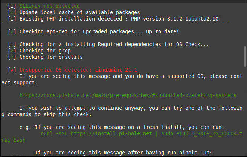Click the info marker beside Required dependencies line

click(12, 44)
